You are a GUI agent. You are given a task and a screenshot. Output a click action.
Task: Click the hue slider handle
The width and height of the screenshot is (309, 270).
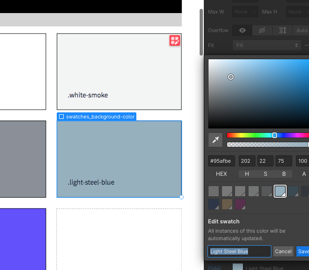click(x=275, y=135)
